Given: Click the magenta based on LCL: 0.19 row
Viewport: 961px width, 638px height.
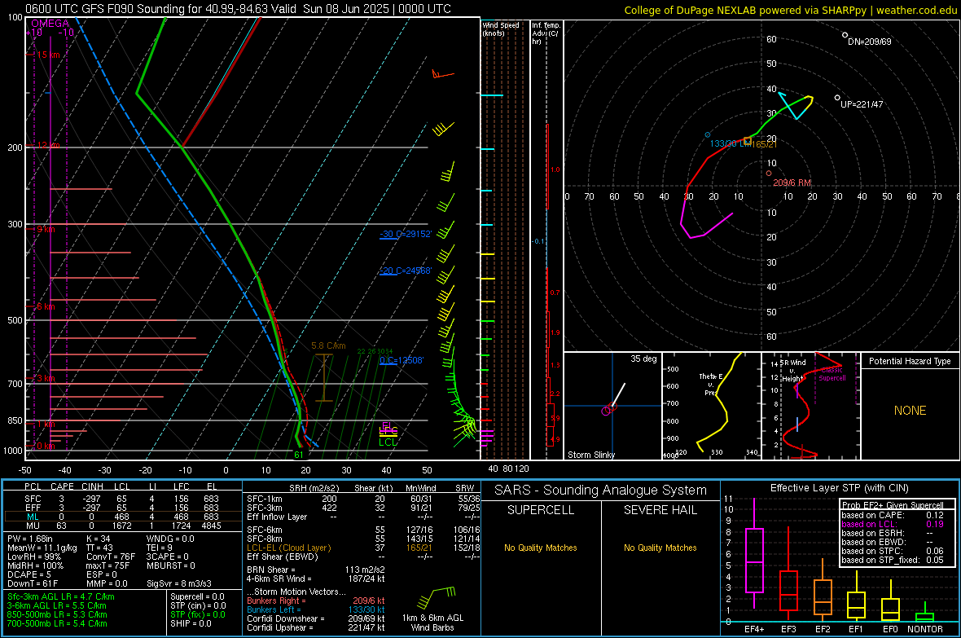Looking at the screenshot, I should [x=893, y=524].
